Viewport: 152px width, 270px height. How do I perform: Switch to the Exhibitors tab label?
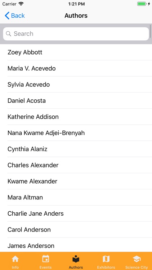[106, 267]
